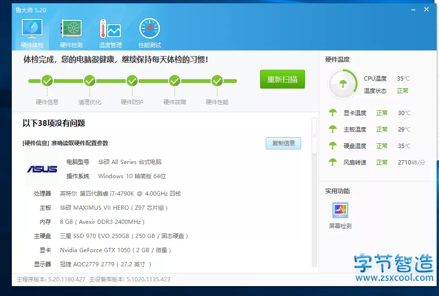This screenshot has width=439, height=296.
Task: Click the 硬件性能 green checkmark
Action: pos(217,80)
